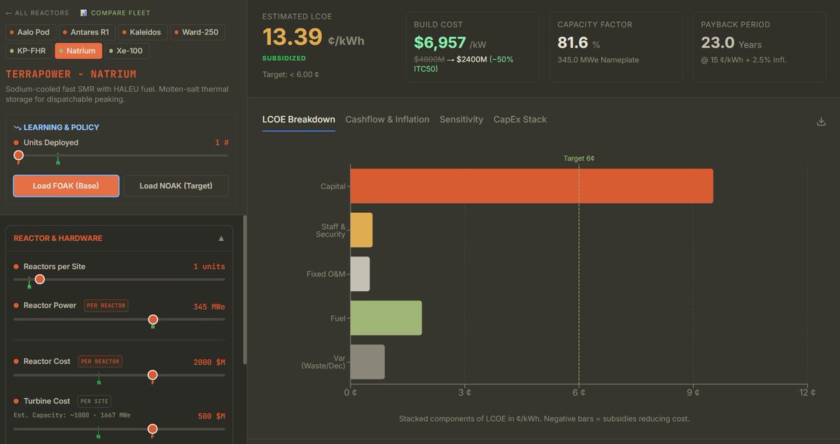Load NOAK (Target) preset
This screenshot has height=444, width=840.
[176, 186]
